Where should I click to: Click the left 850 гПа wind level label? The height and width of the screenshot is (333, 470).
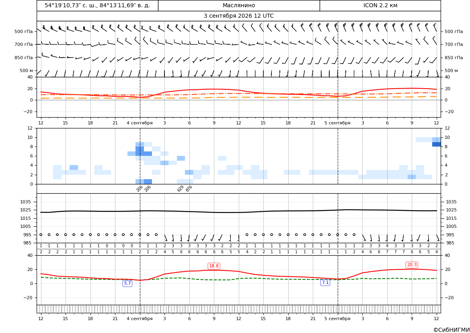23,58
